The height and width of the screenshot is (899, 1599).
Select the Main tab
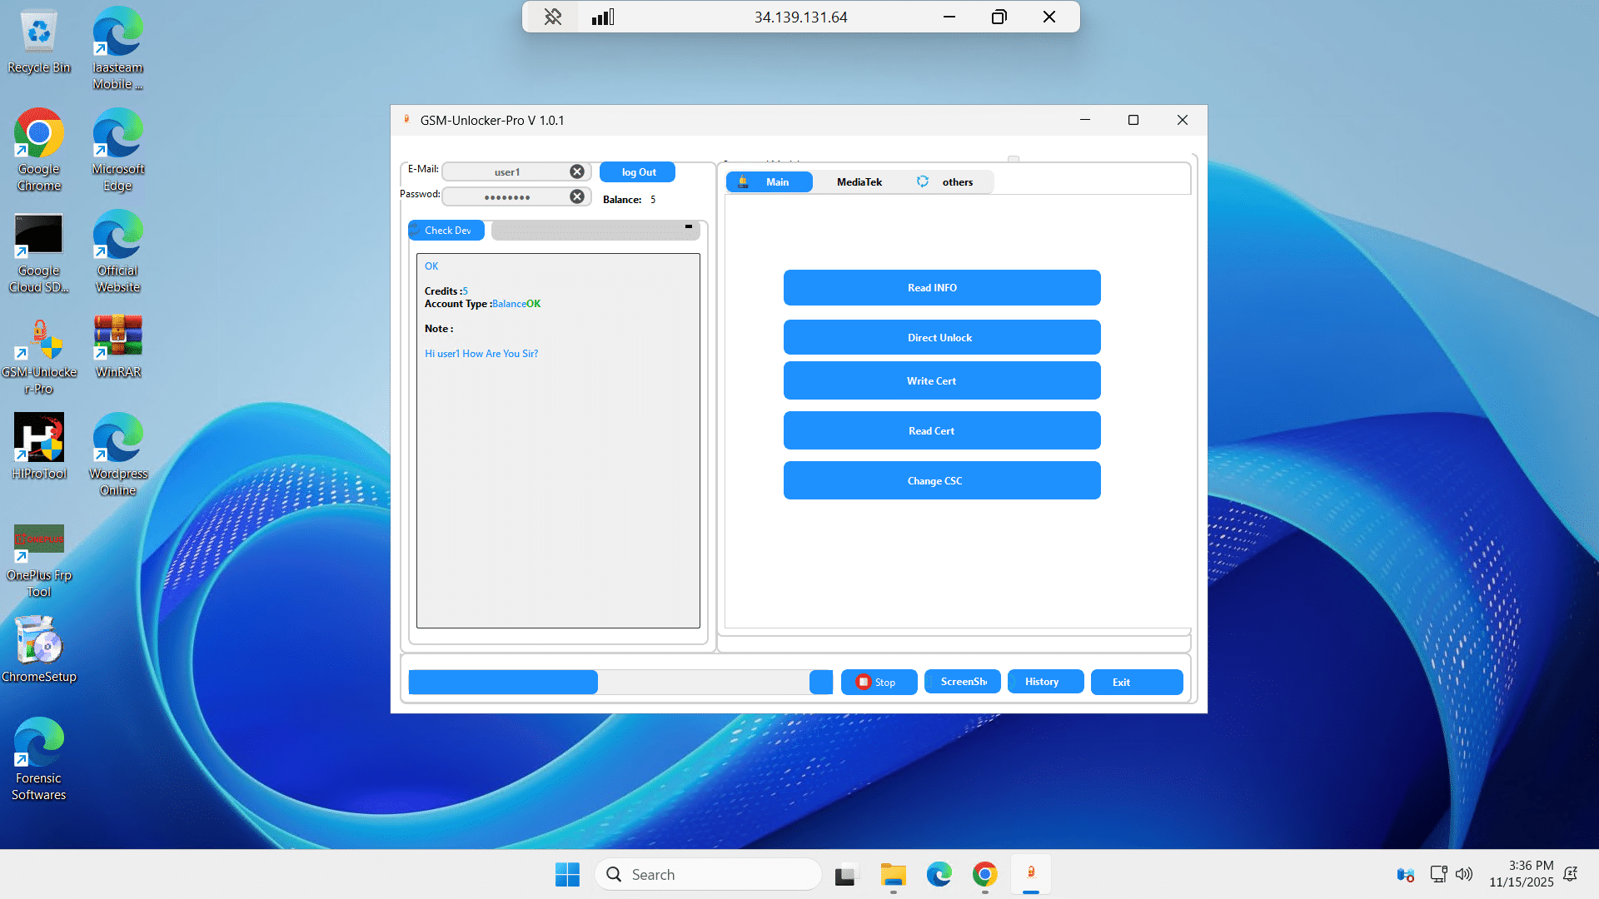[770, 182]
